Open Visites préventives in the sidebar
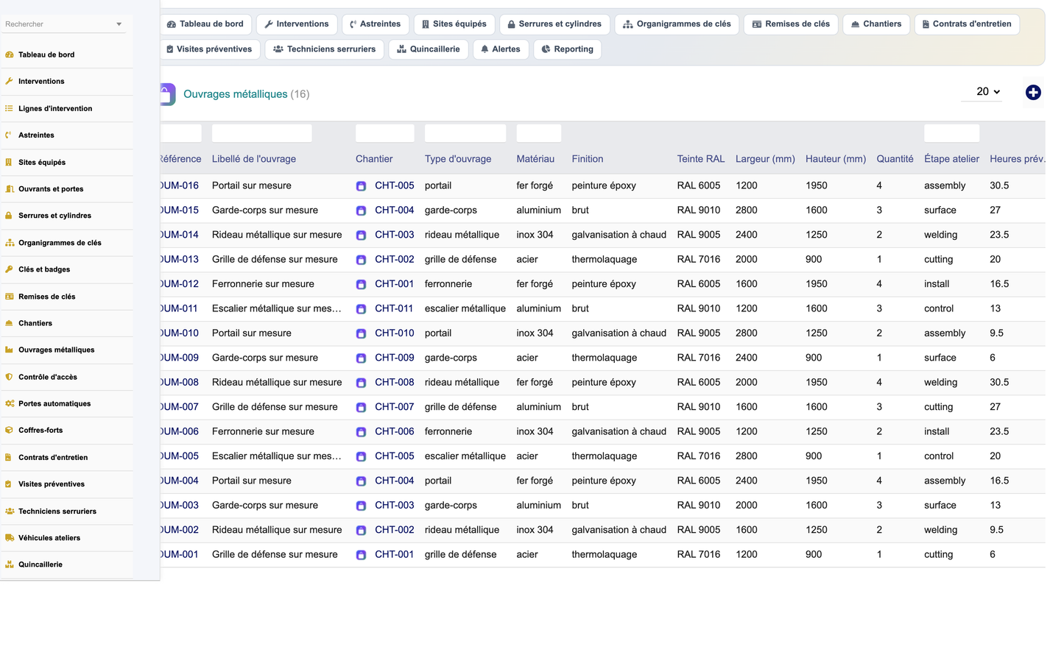The image size is (1064, 658). point(52,484)
